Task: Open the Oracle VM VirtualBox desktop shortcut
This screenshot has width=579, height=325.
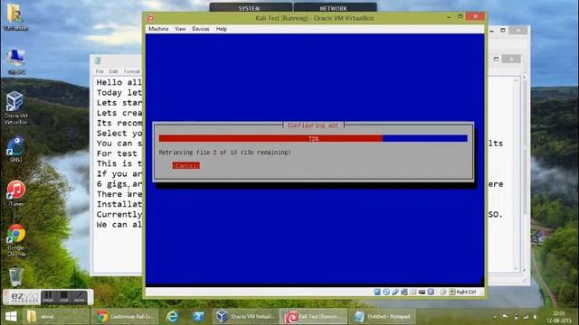Action: [x=15, y=108]
